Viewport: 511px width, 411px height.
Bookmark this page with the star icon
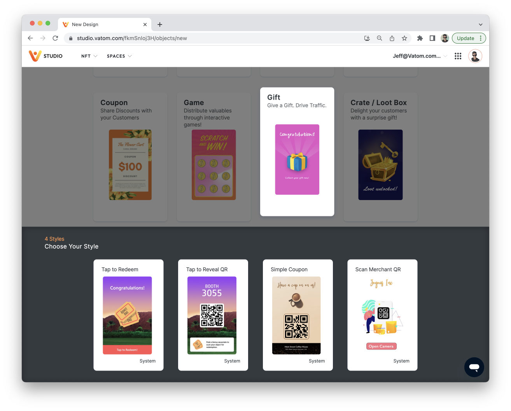point(404,38)
